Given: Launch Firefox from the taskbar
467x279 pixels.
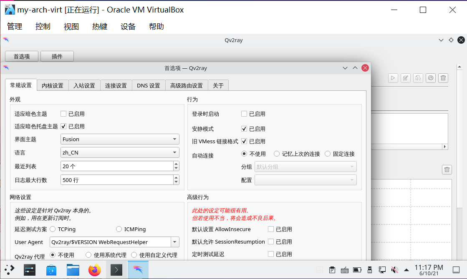Looking at the screenshot, I should pos(94,270).
